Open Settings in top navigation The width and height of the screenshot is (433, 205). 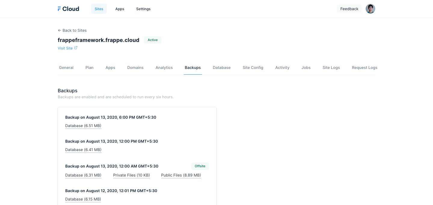click(x=143, y=9)
